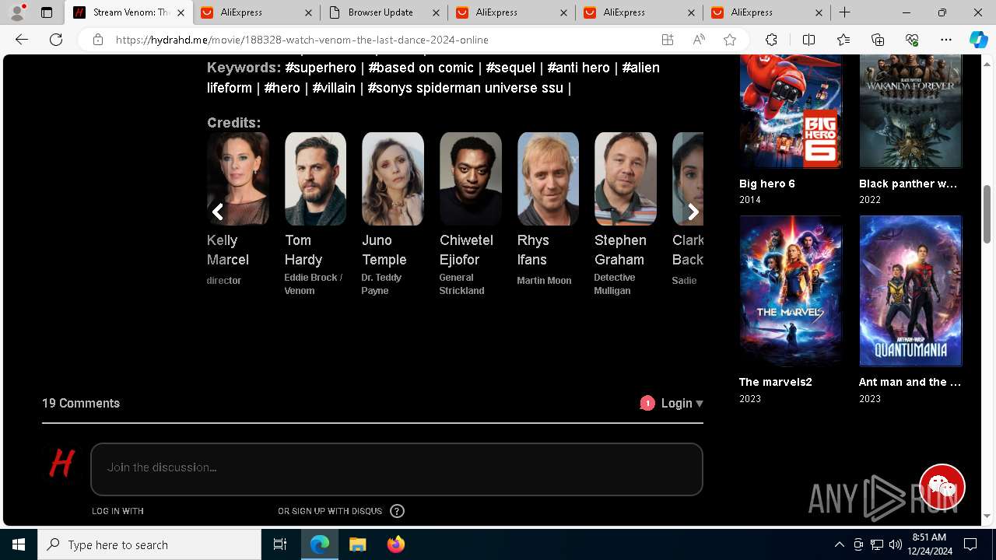The height and width of the screenshot is (560, 996).
Task: Open a new browser tab
Action: pyautogui.click(x=844, y=12)
